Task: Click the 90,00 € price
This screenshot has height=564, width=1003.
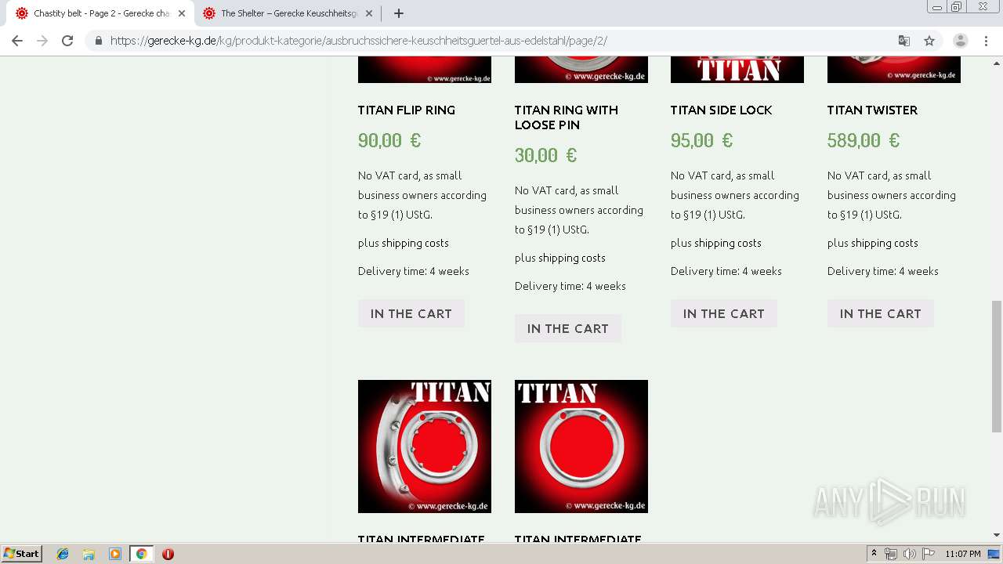Action: tap(389, 140)
